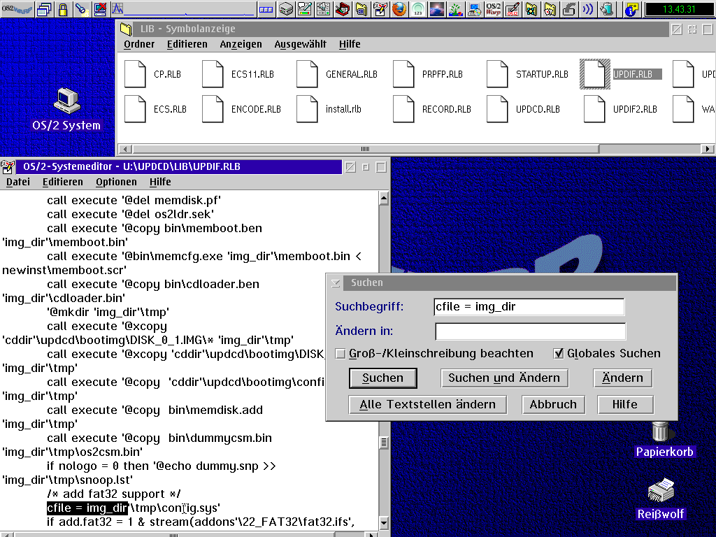Open the Hilfe menu in LIB window

coord(350,44)
